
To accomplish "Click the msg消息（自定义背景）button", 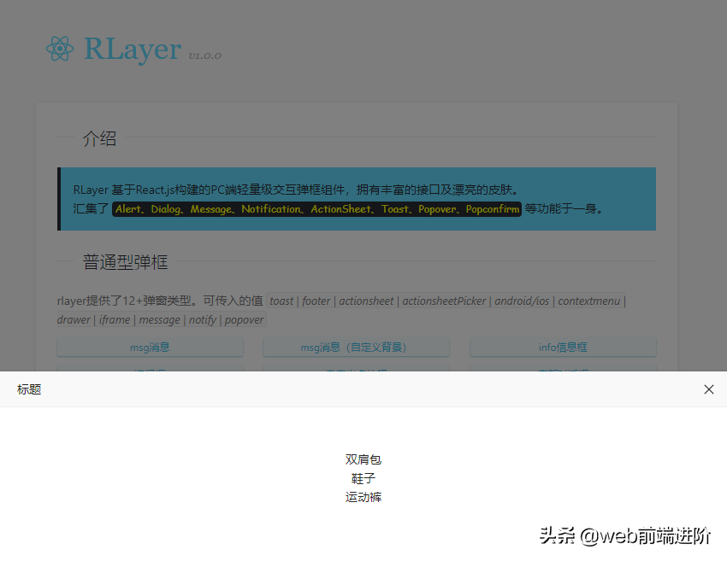I will point(356,348).
